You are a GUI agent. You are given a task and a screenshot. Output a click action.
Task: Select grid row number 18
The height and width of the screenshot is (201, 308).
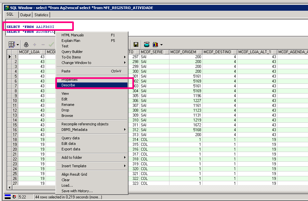pyautogui.click(x=15, y=139)
